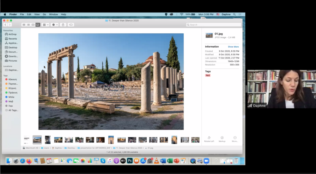Screen dimensions: 316x174
Task: Open the View menu
Action: [x=37, y=14]
